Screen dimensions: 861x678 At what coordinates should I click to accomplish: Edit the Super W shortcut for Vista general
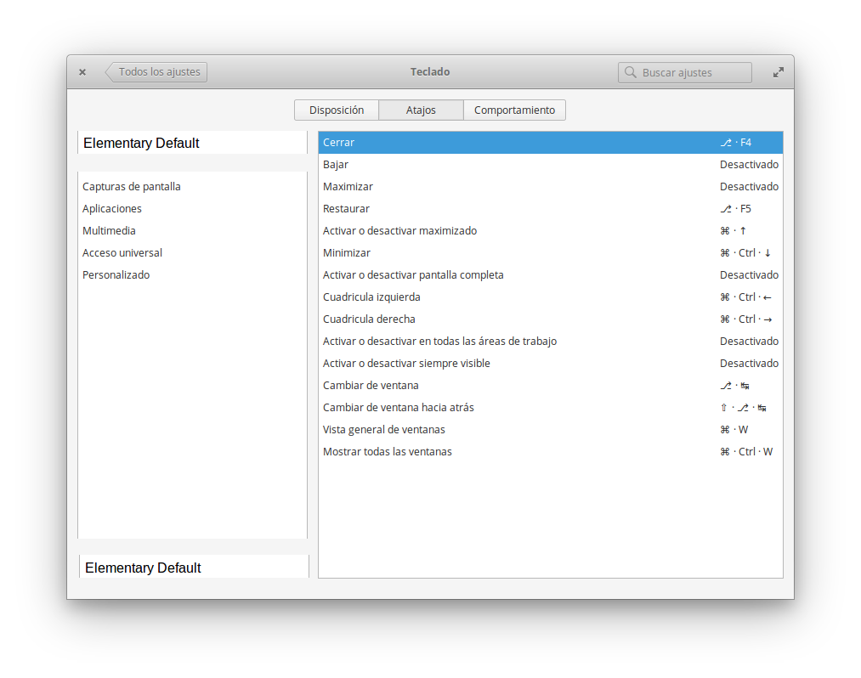click(734, 429)
